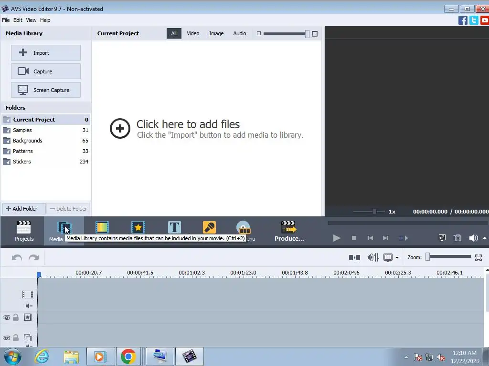This screenshot has height=366, width=489.
Task: Select the Current Project folder
Action: click(46, 120)
